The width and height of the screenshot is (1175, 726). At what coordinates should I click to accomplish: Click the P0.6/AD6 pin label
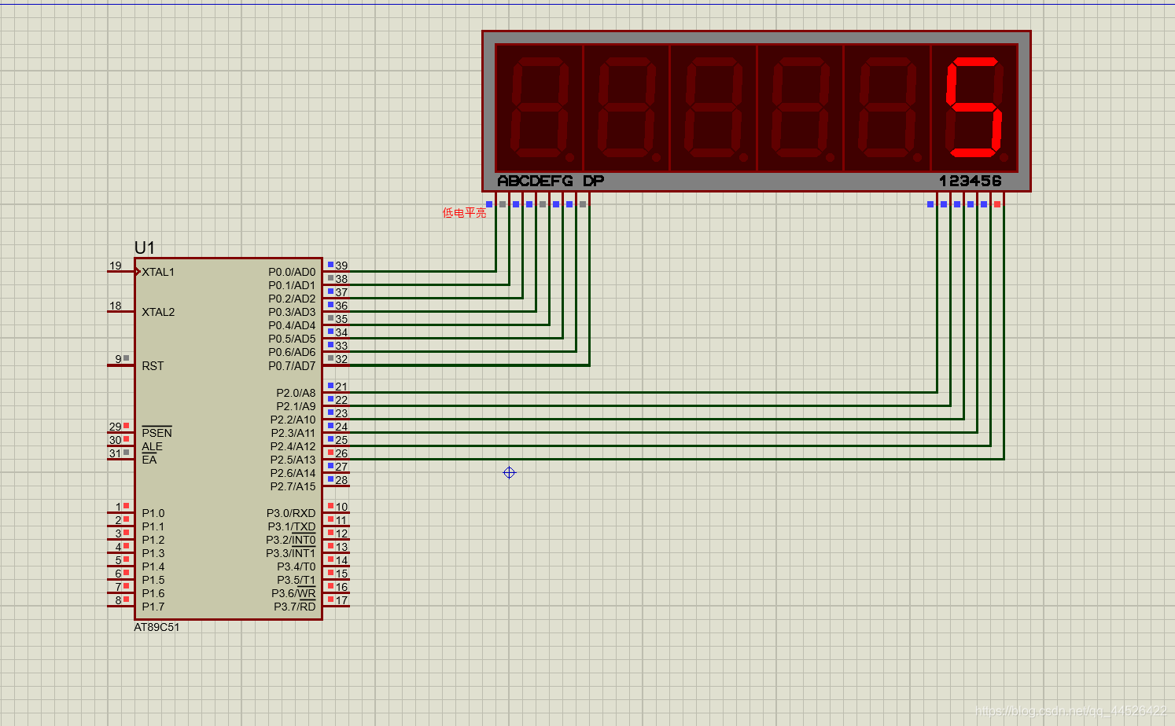292,352
